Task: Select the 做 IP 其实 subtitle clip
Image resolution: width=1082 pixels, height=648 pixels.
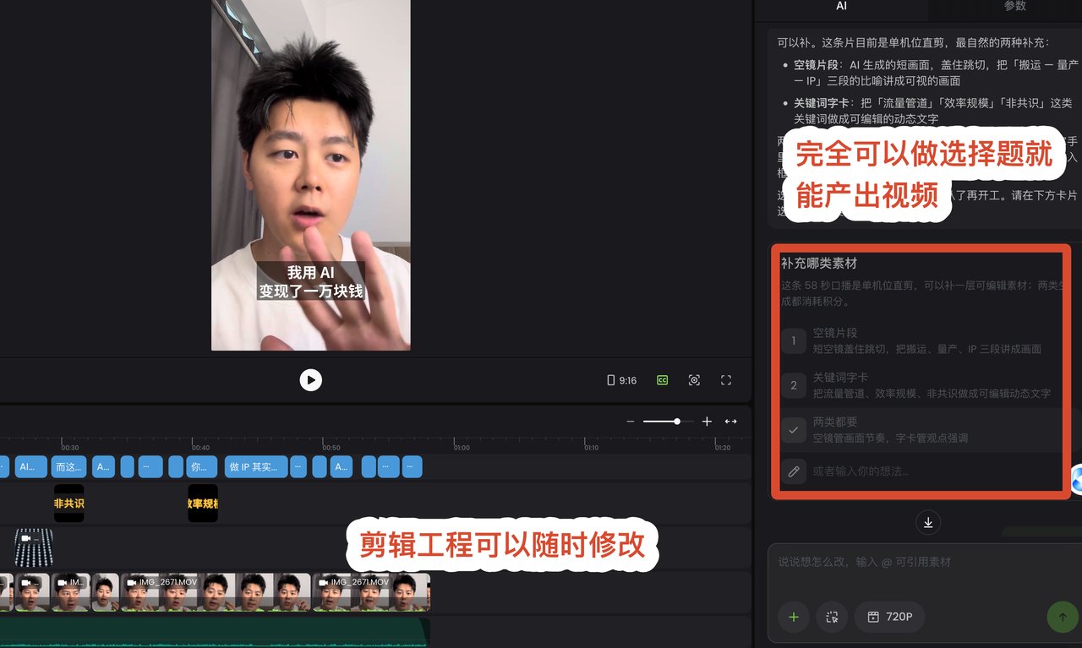Action: click(x=255, y=466)
